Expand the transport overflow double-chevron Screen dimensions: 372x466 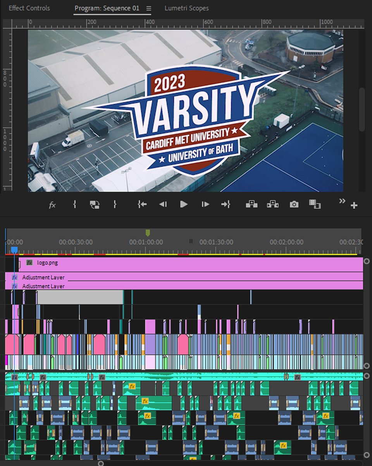click(342, 201)
